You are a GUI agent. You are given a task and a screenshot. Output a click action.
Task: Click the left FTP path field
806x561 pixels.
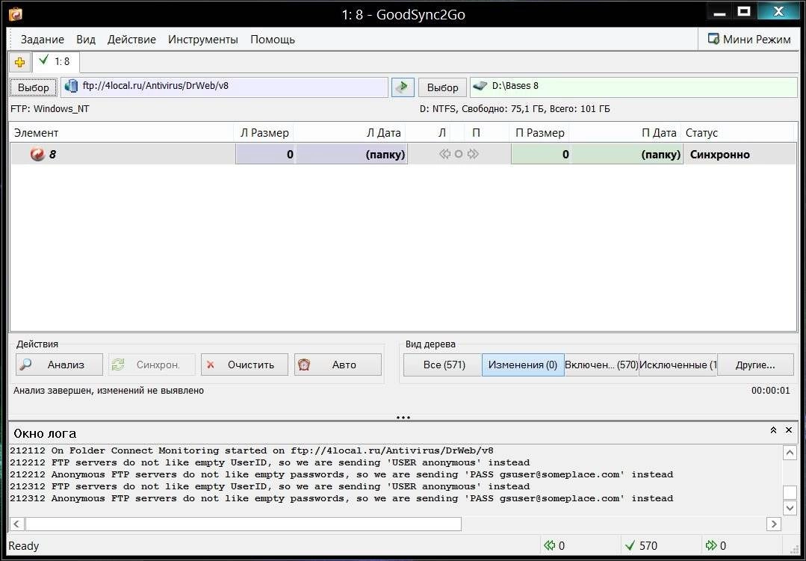click(224, 87)
